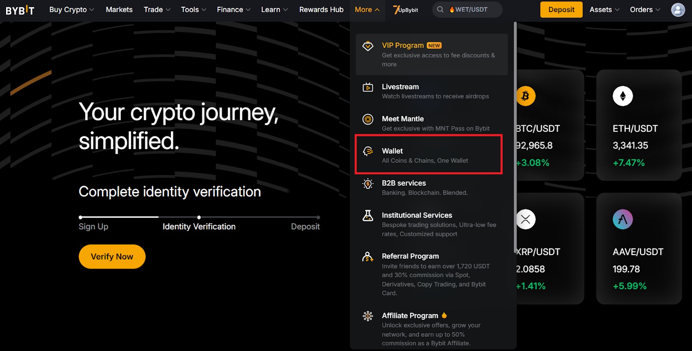
Task: Expand the Finance dropdown
Action: pyautogui.click(x=234, y=9)
